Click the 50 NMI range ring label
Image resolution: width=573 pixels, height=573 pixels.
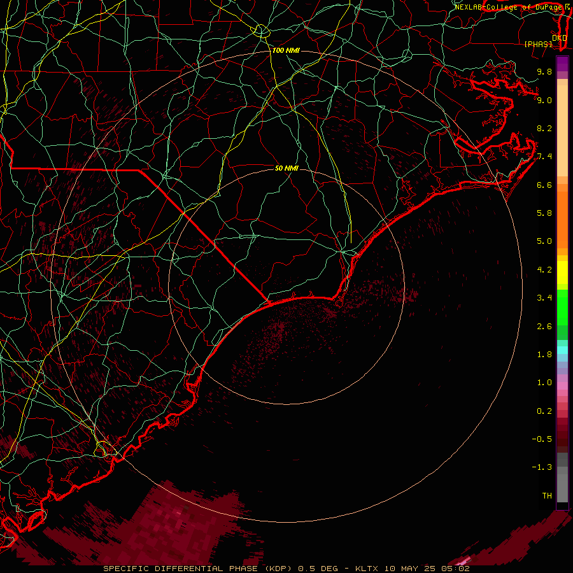[286, 168]
